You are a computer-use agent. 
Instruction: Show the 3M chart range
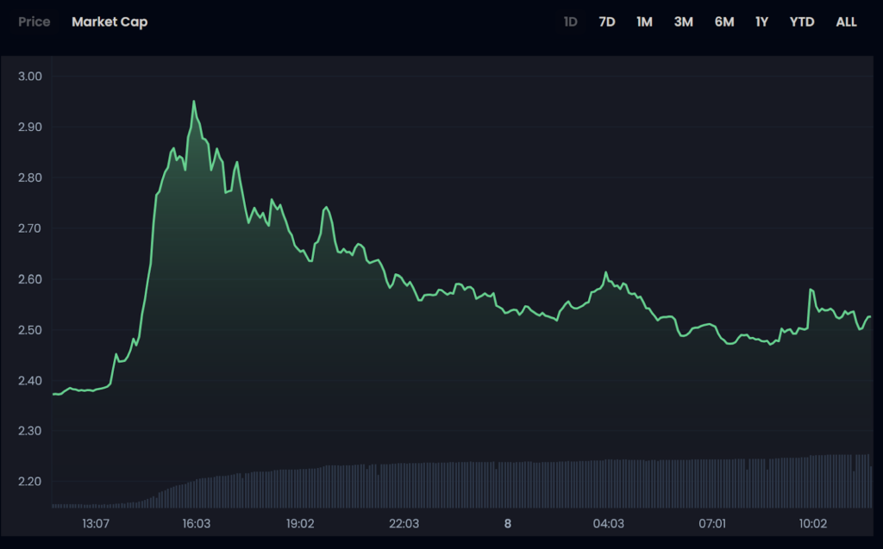[683, 22]
